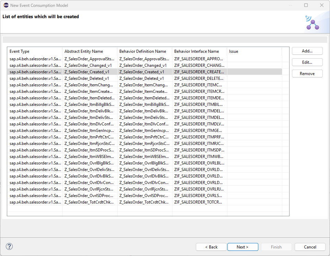The height and width of the screenshot is (256, 330).
Task: Click the event model wizard banner icon
Action: 312,23
